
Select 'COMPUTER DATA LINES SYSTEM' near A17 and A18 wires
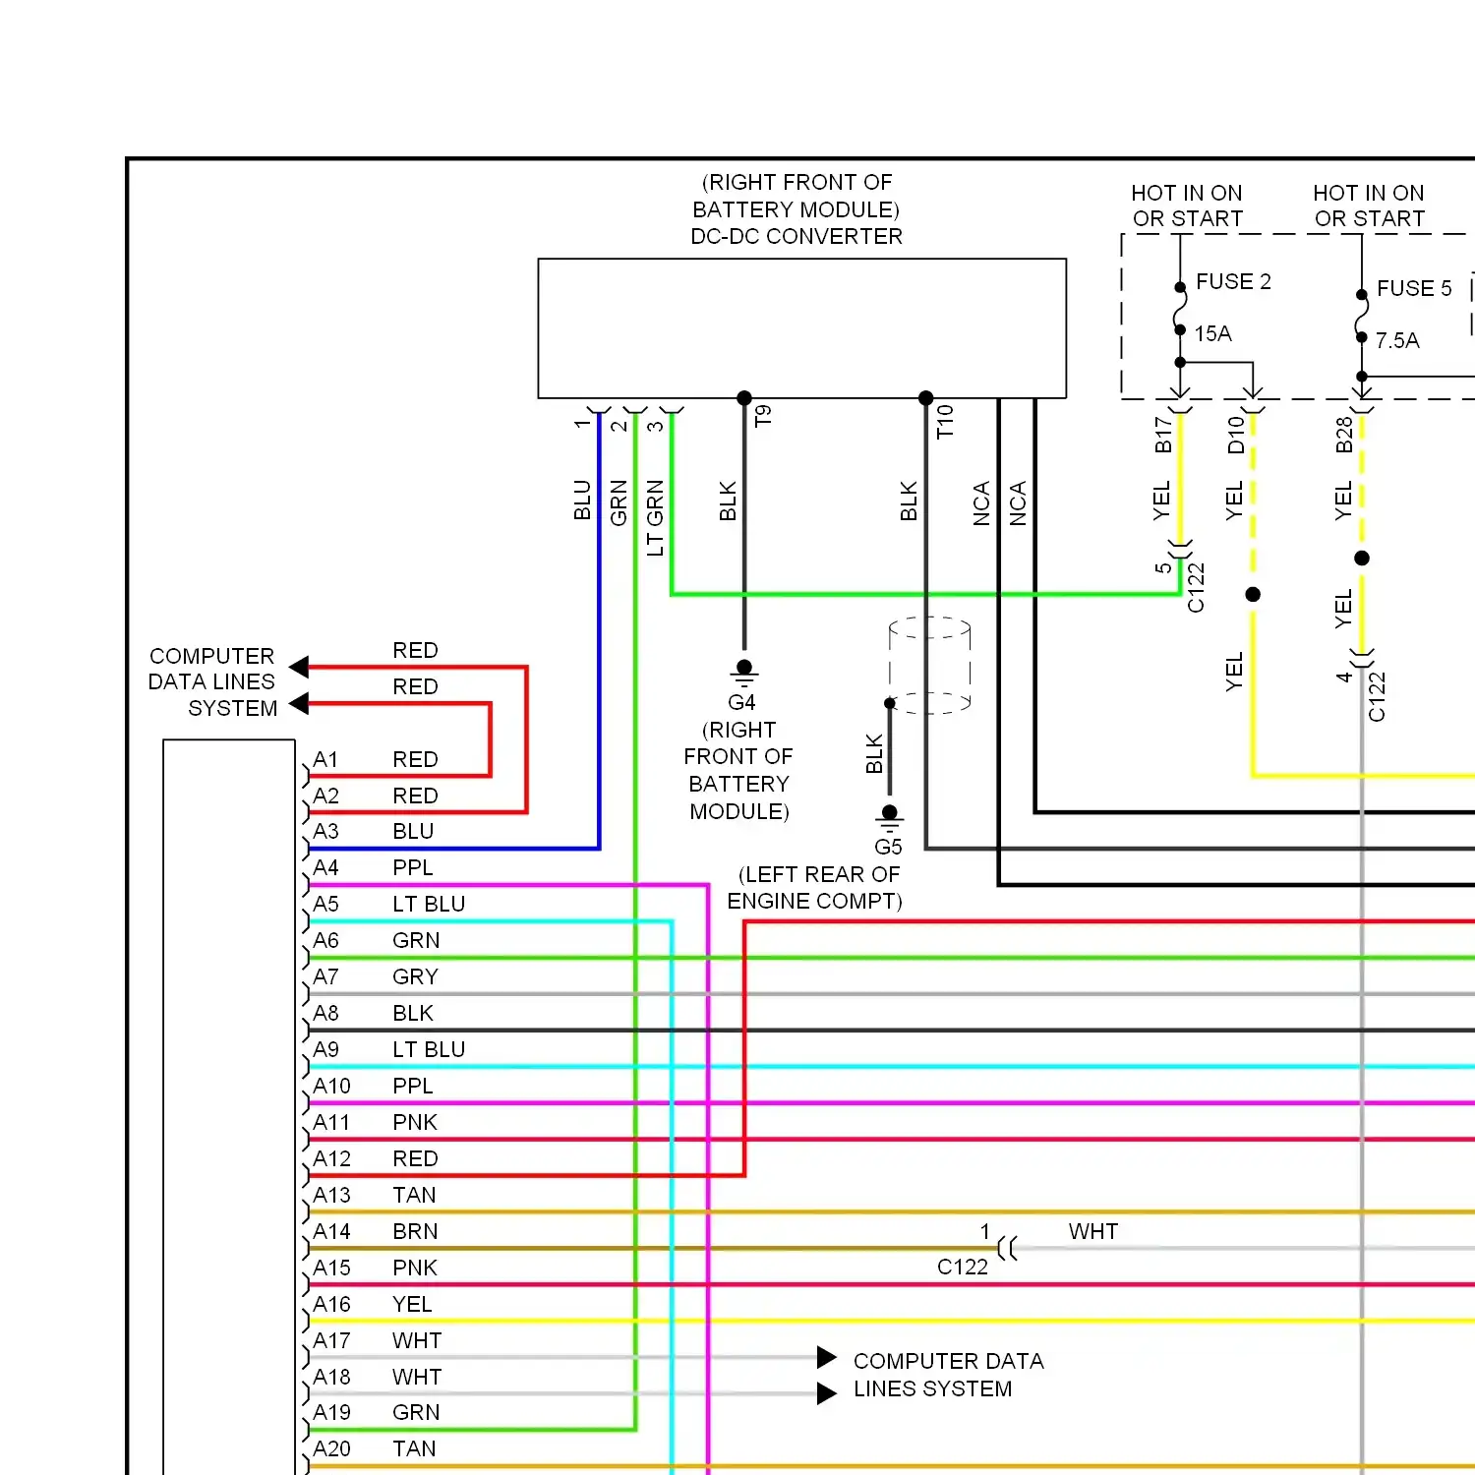(949, 1375)
